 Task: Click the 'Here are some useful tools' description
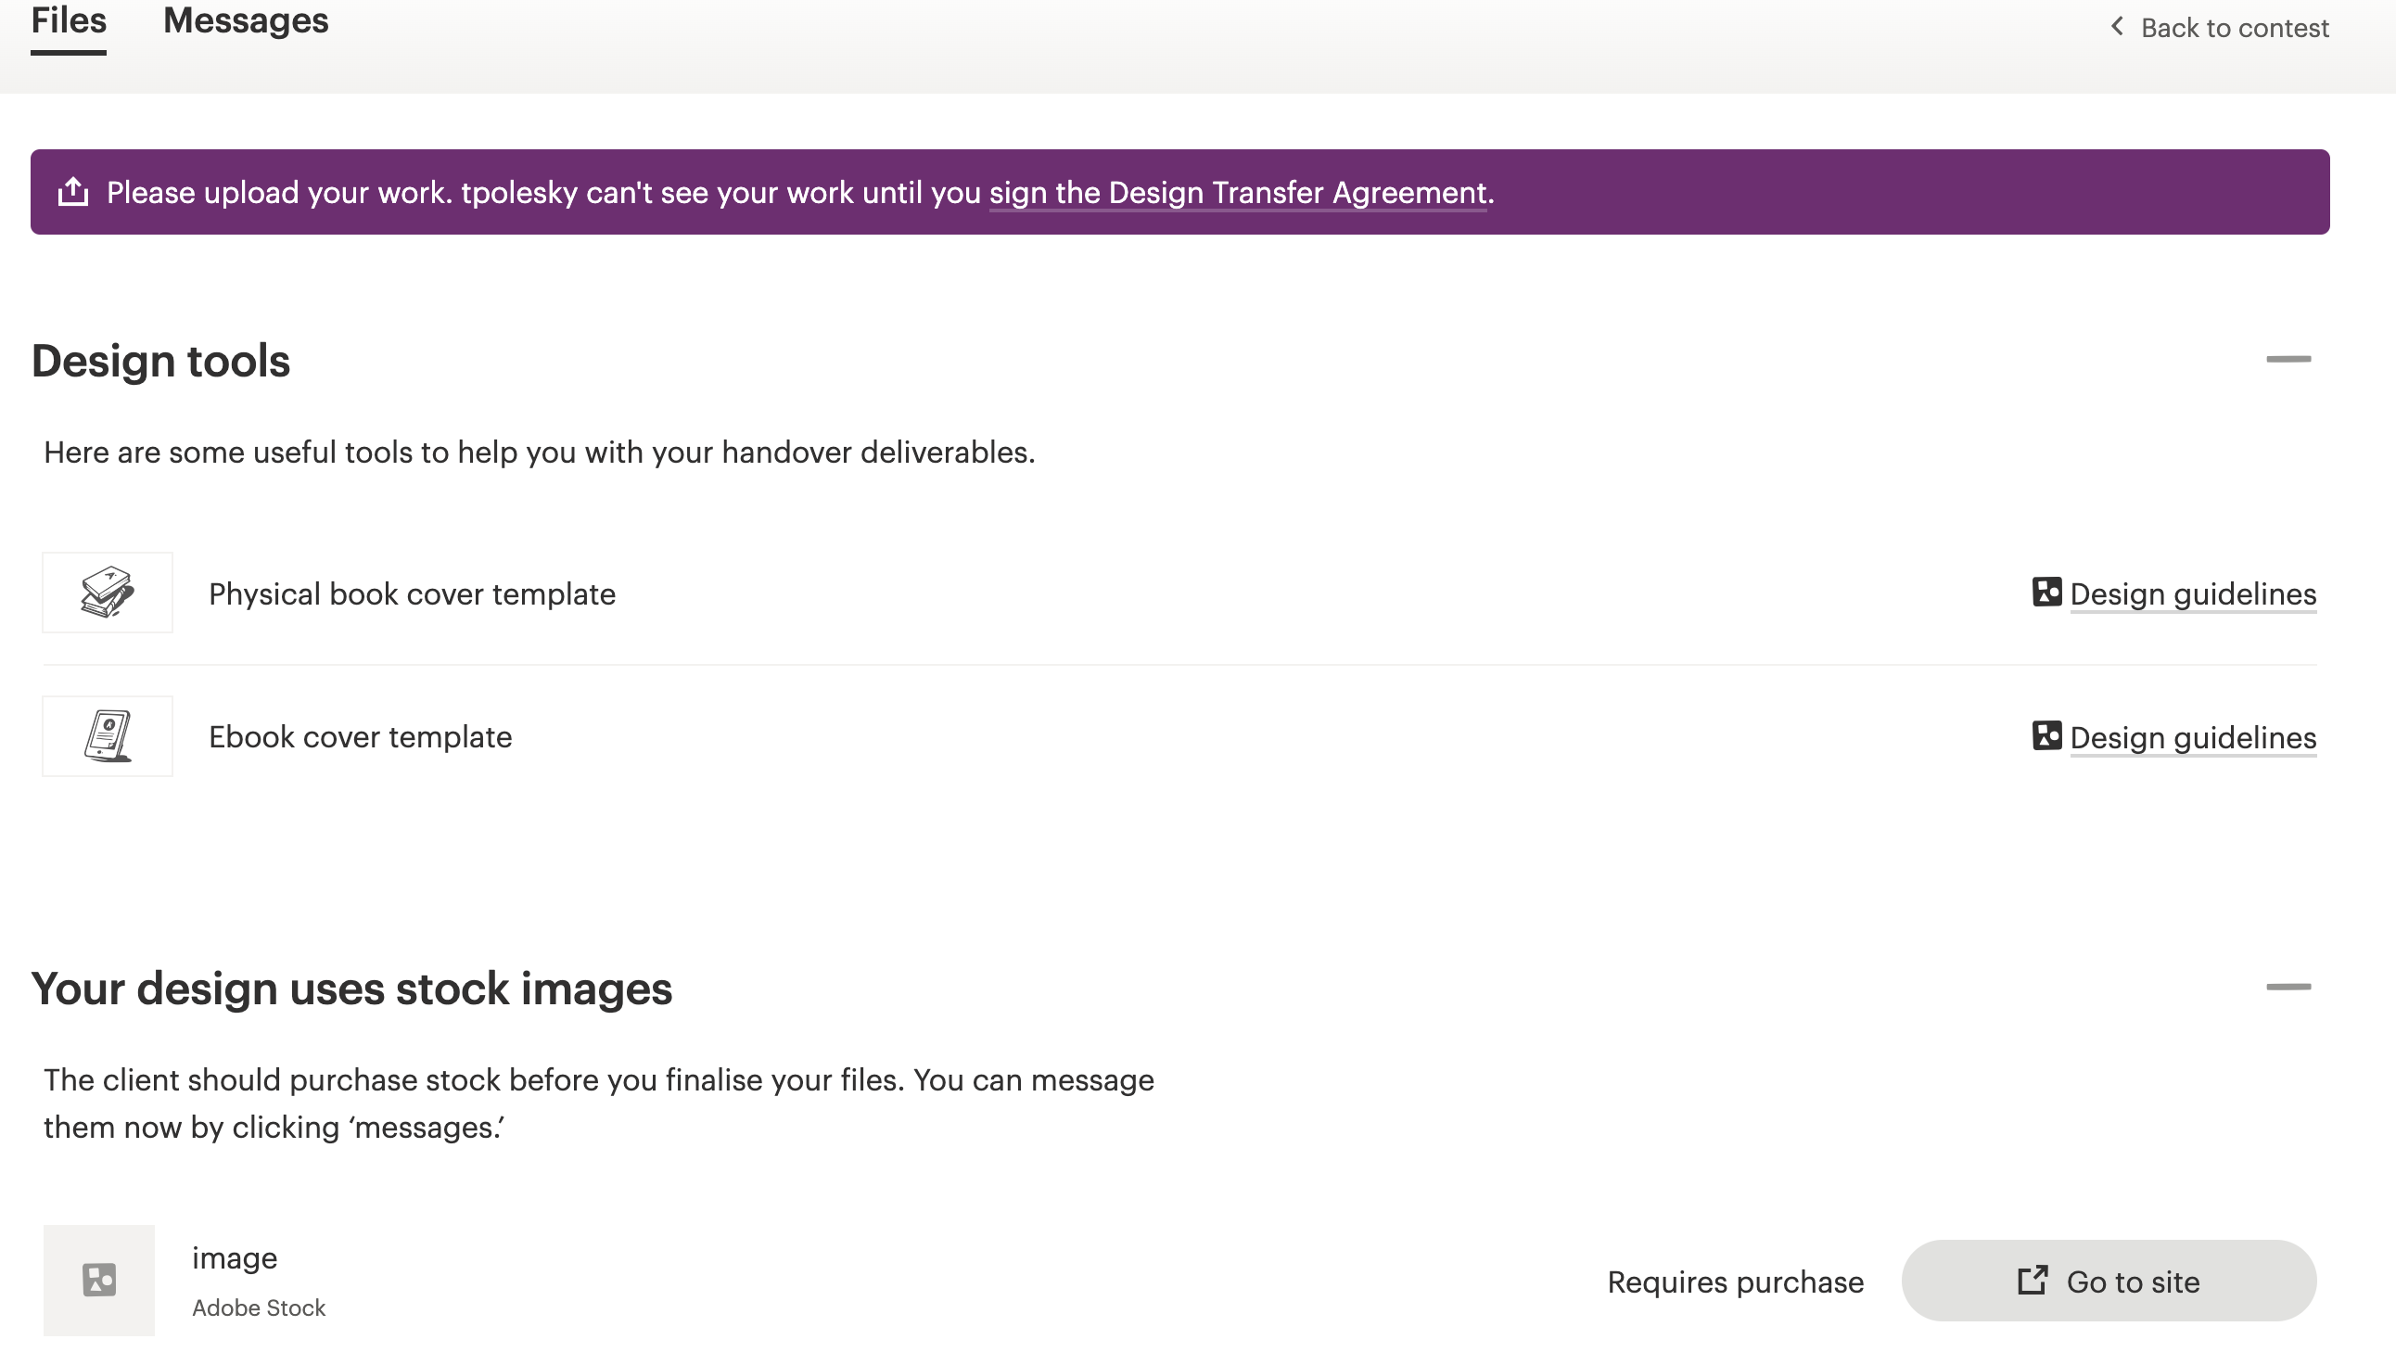(540, 453)
